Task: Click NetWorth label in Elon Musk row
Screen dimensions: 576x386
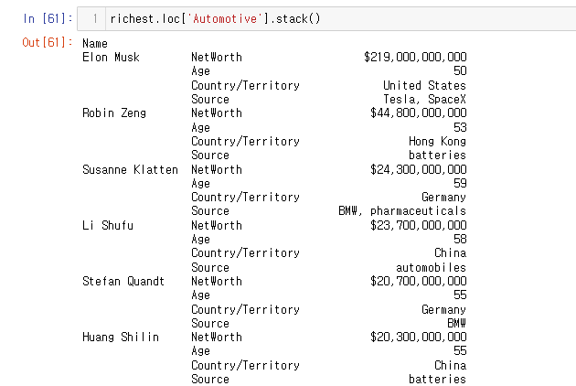Action: coord(217,57)
